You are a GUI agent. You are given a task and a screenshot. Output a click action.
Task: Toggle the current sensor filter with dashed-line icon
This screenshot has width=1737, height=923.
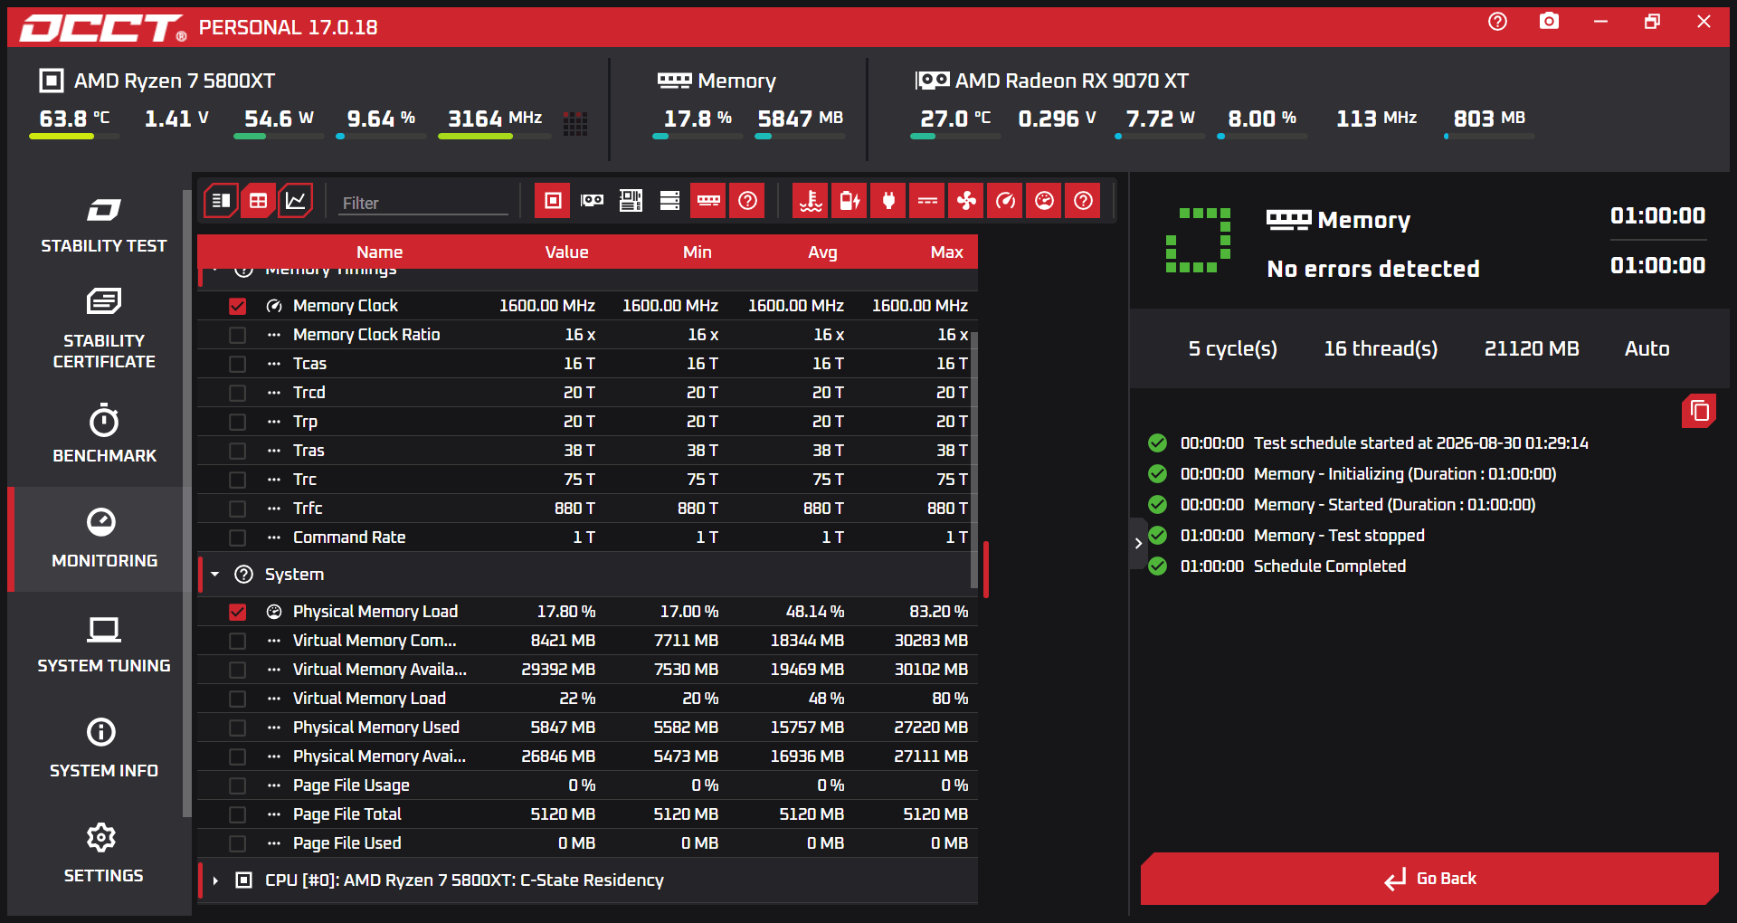(927, 201)
